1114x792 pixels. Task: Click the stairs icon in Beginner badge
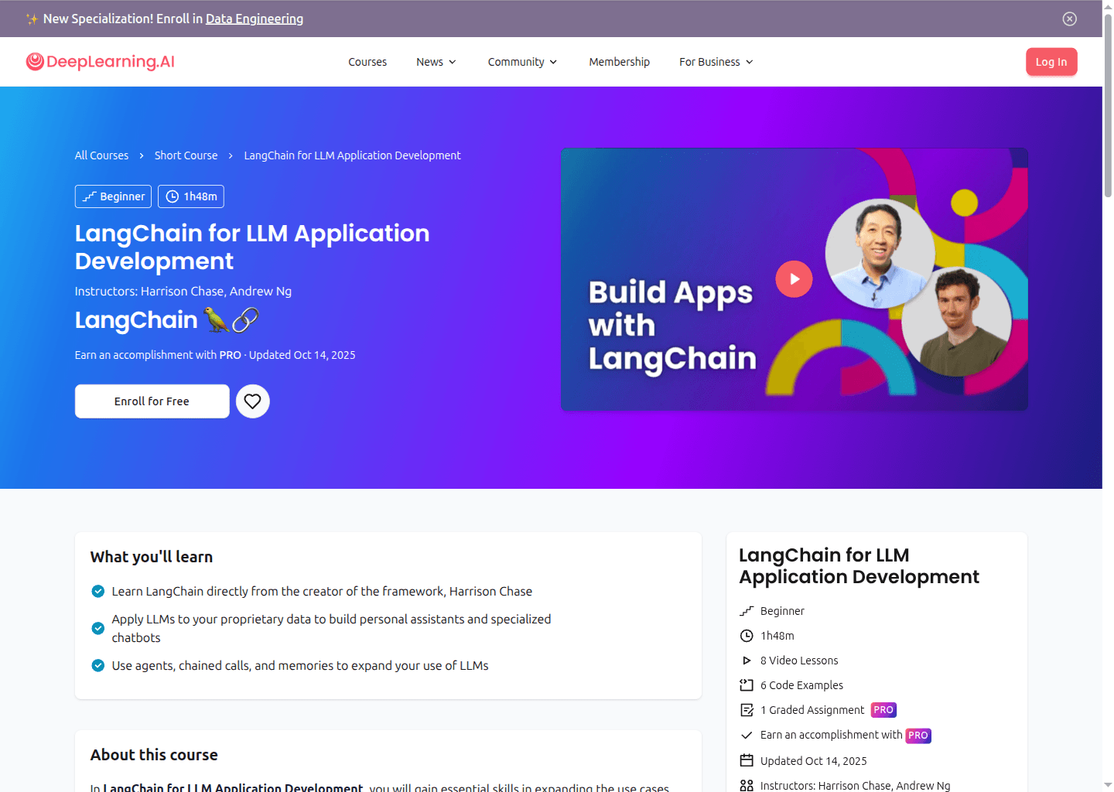pyautogui.click(x=90, y=196)
